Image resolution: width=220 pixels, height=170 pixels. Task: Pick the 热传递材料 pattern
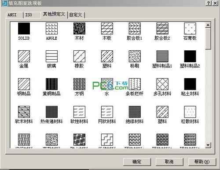point(51,112)
